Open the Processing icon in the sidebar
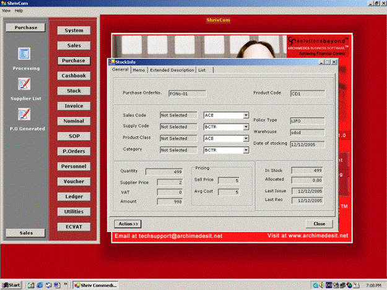 click(x=24, y=53)
